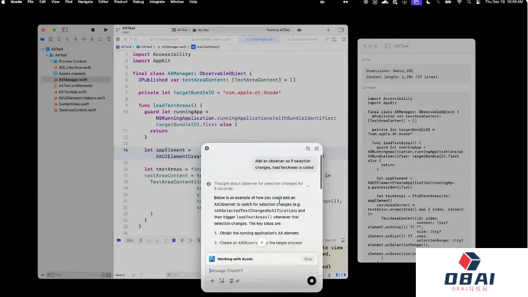The height and width of the screenshot is (297, 528).
Task: Select AXUIElement+Helpers.swift in the file navigator
Action: pos(82,98)
